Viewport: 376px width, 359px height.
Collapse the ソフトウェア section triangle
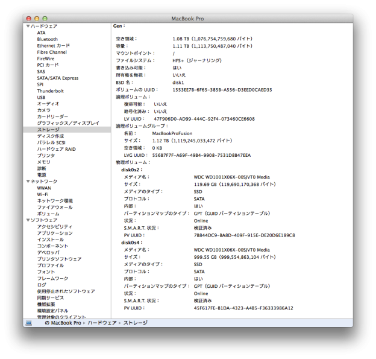[28, 220]
